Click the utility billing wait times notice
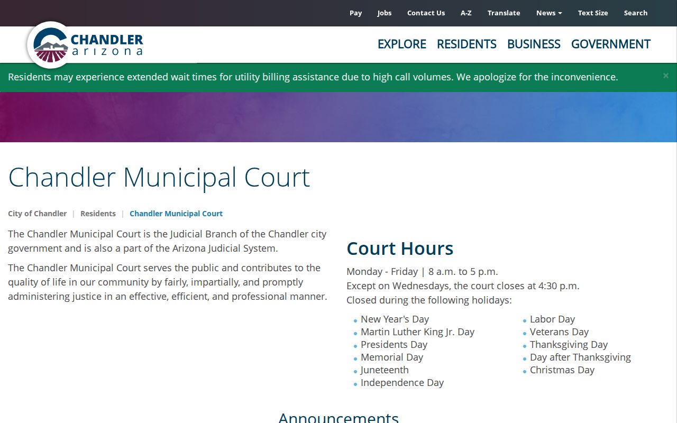This screenshot has height=423, width=677. (313, 77)
